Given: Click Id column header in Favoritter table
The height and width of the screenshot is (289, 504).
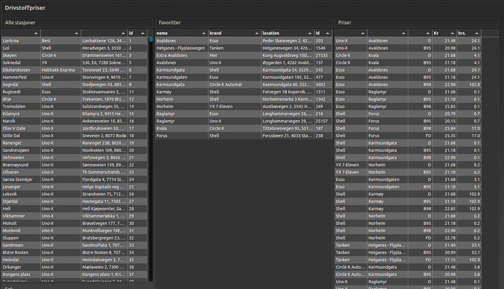Looking at the screenshot, I should 322,33.
